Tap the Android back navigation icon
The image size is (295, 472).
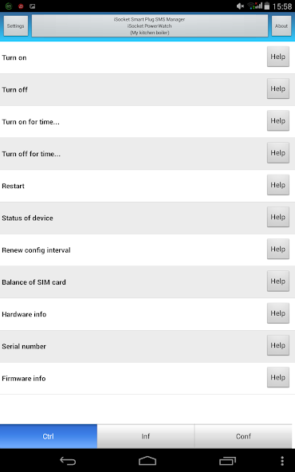tap(68, 461)
